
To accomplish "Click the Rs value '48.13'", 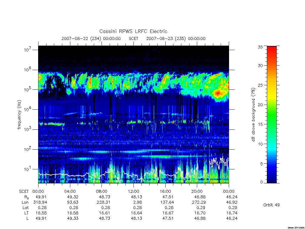I will coord(136,197).
